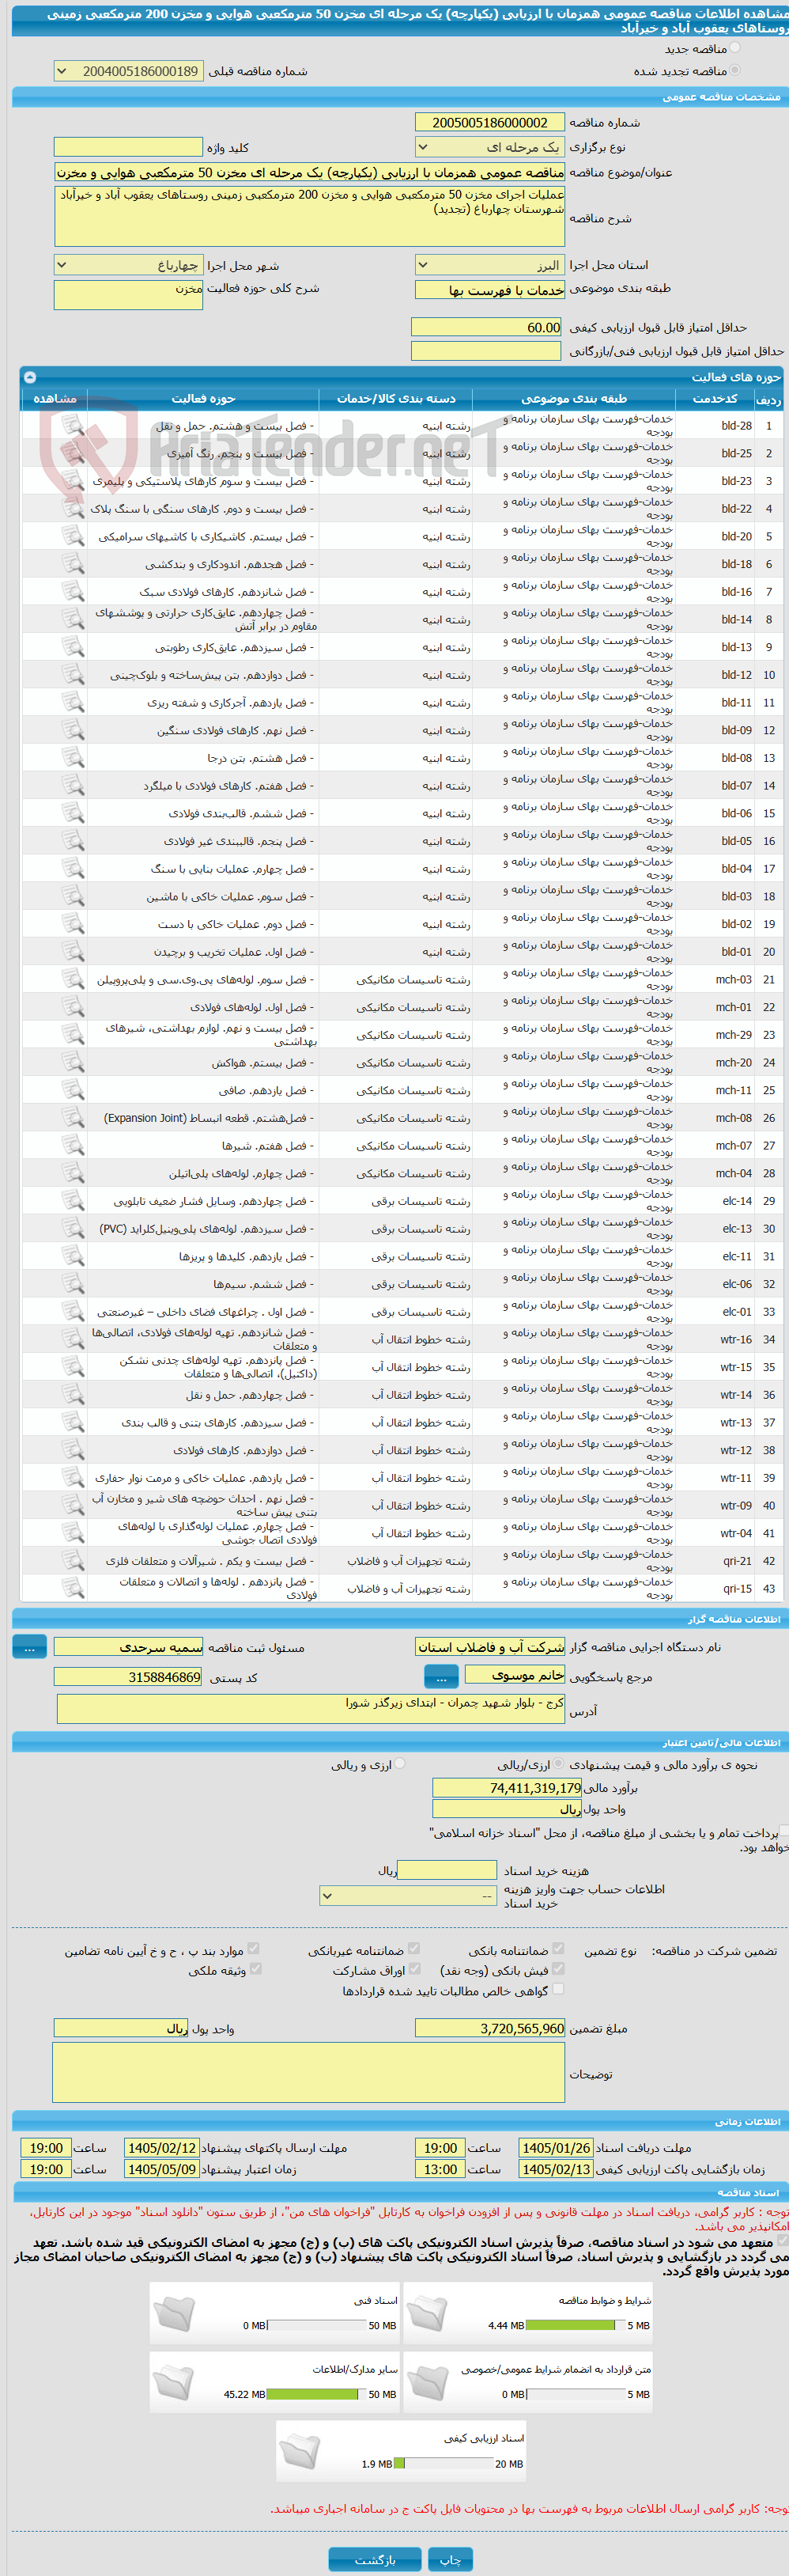
Task: Click the بازگشت button
Action: click(375, 2560)
